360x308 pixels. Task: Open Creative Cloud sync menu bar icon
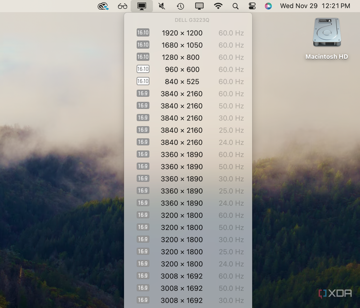pyautogui.click(x=103, y=6)
